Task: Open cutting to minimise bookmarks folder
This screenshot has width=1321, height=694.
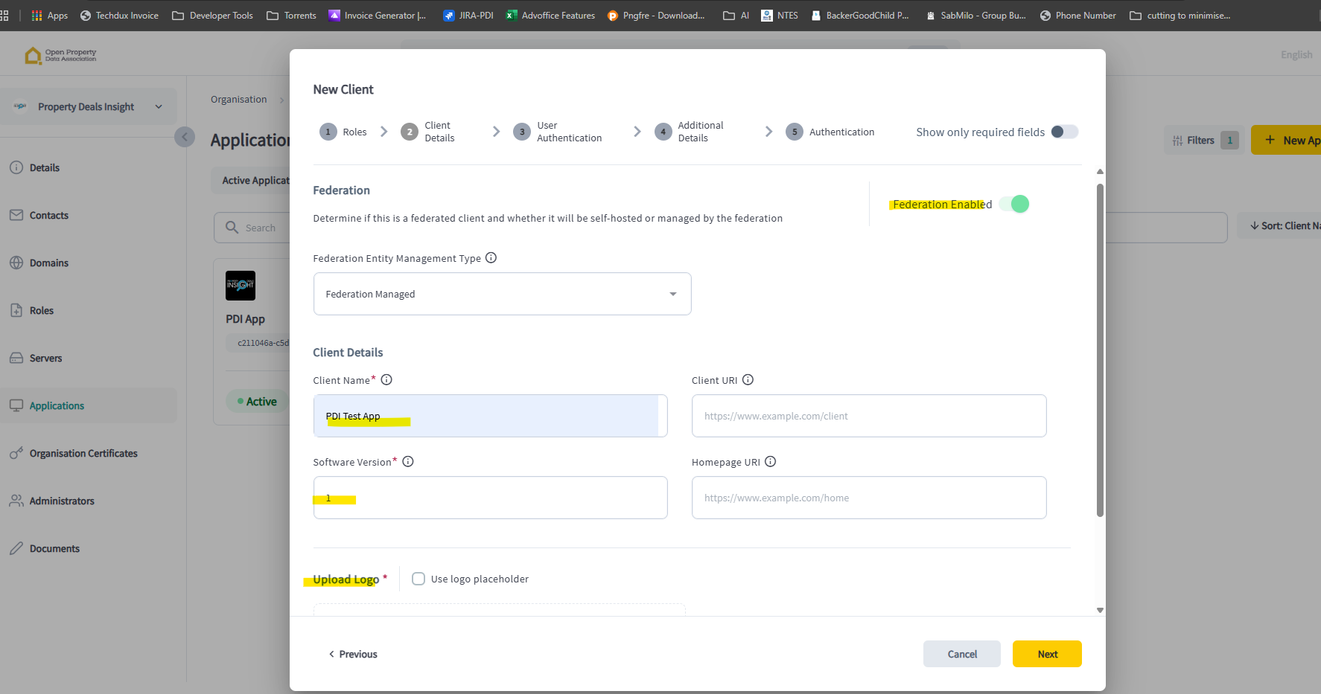Action: (1180, 15)
